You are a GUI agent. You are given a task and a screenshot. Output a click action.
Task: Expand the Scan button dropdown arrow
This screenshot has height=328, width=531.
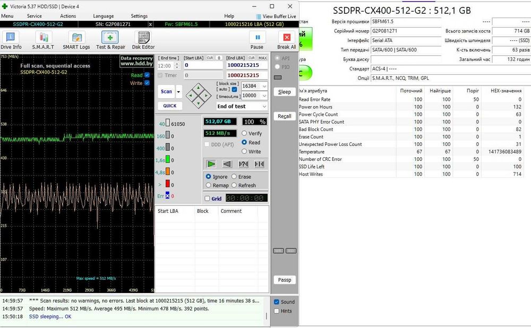(178, 92)
